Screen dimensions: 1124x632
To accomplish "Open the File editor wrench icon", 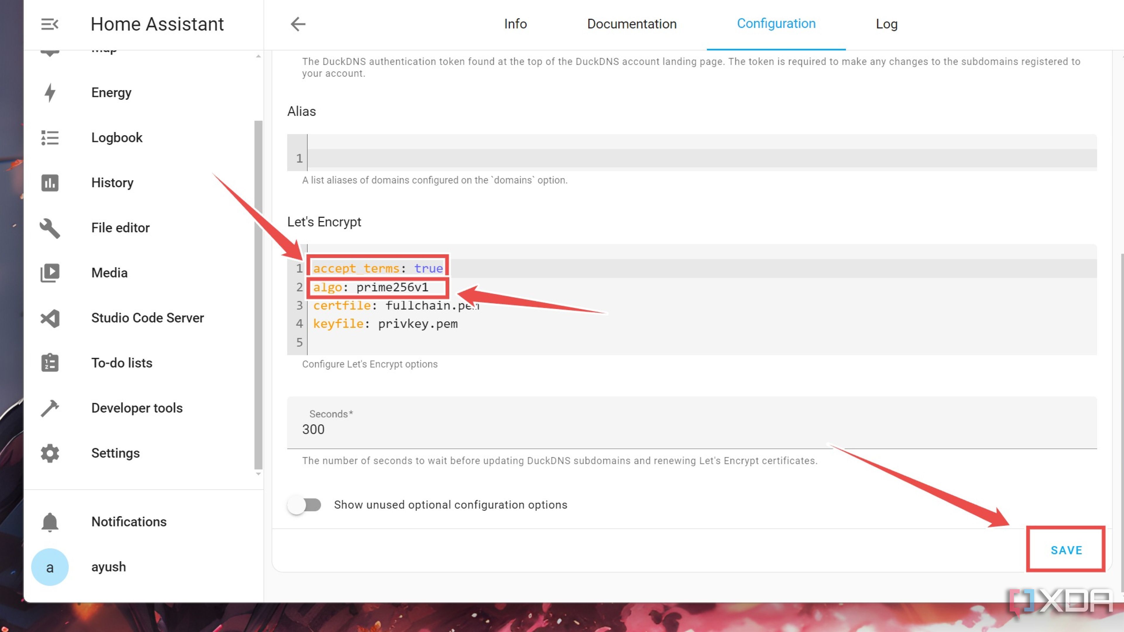I will (50, 228).
